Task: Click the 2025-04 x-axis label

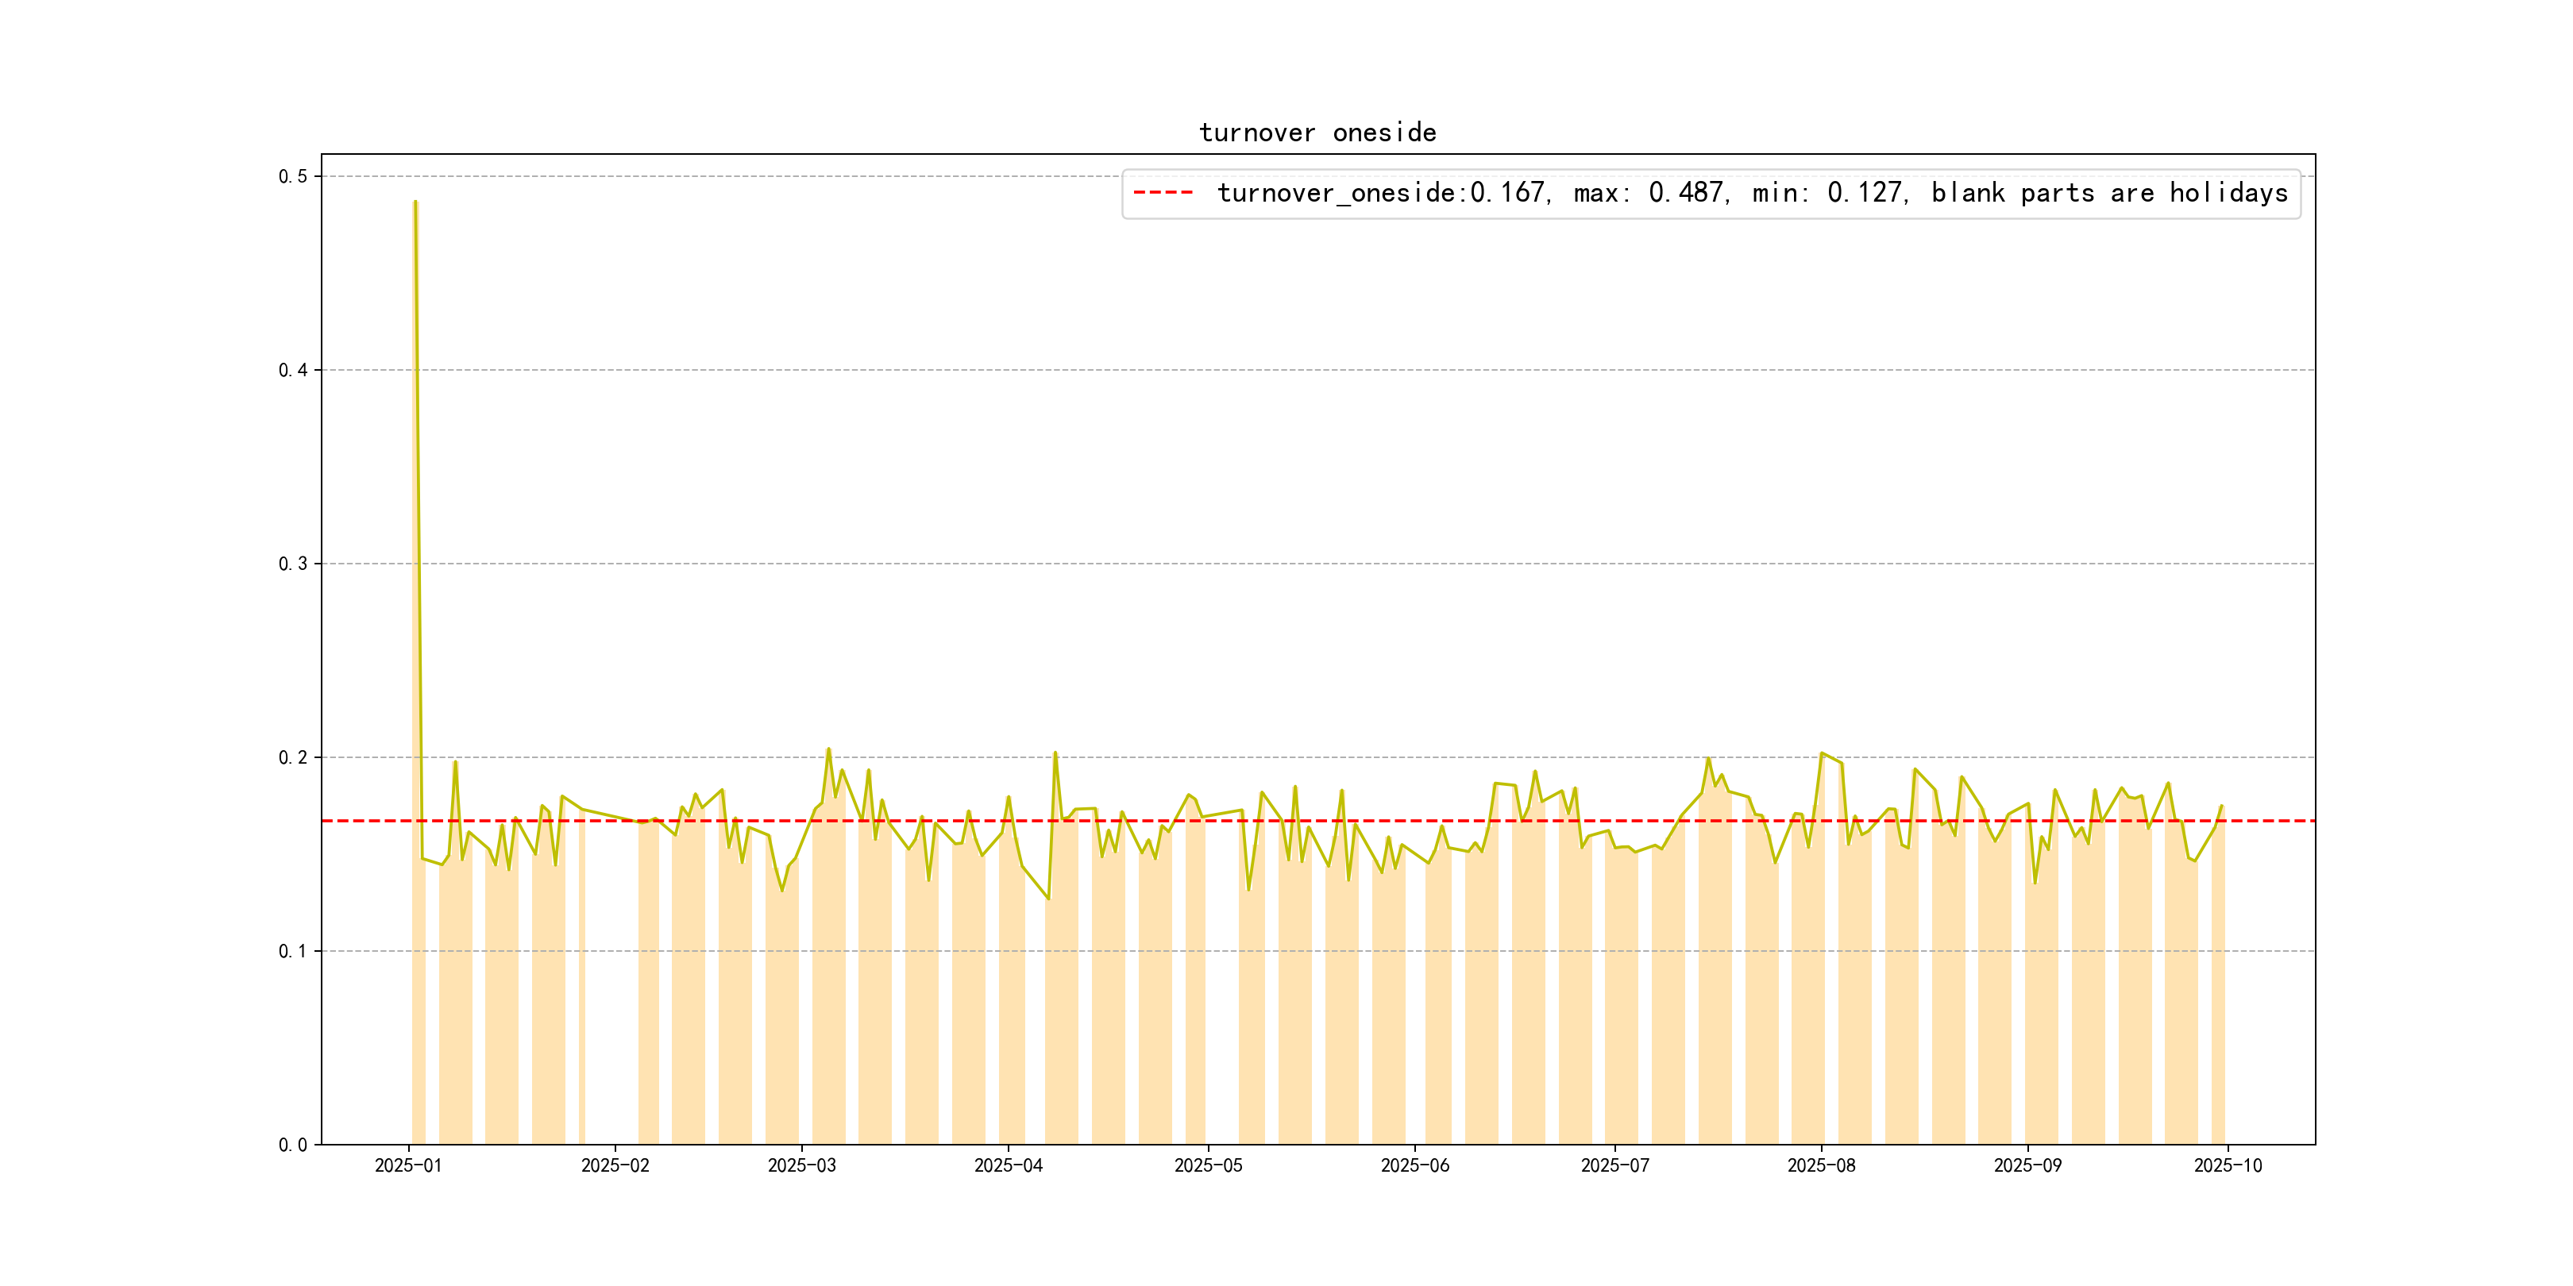Action: point(1008,1165)
